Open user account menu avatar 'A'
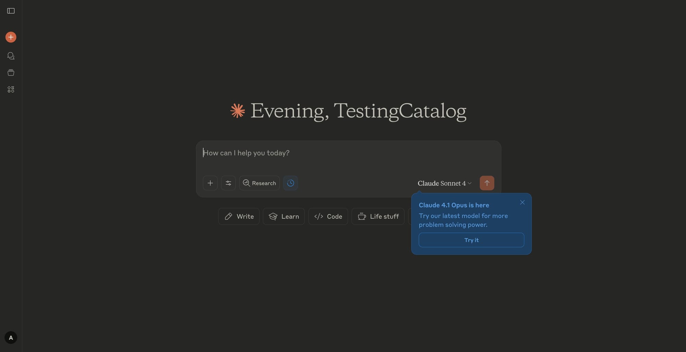 [x=11, y=338]
